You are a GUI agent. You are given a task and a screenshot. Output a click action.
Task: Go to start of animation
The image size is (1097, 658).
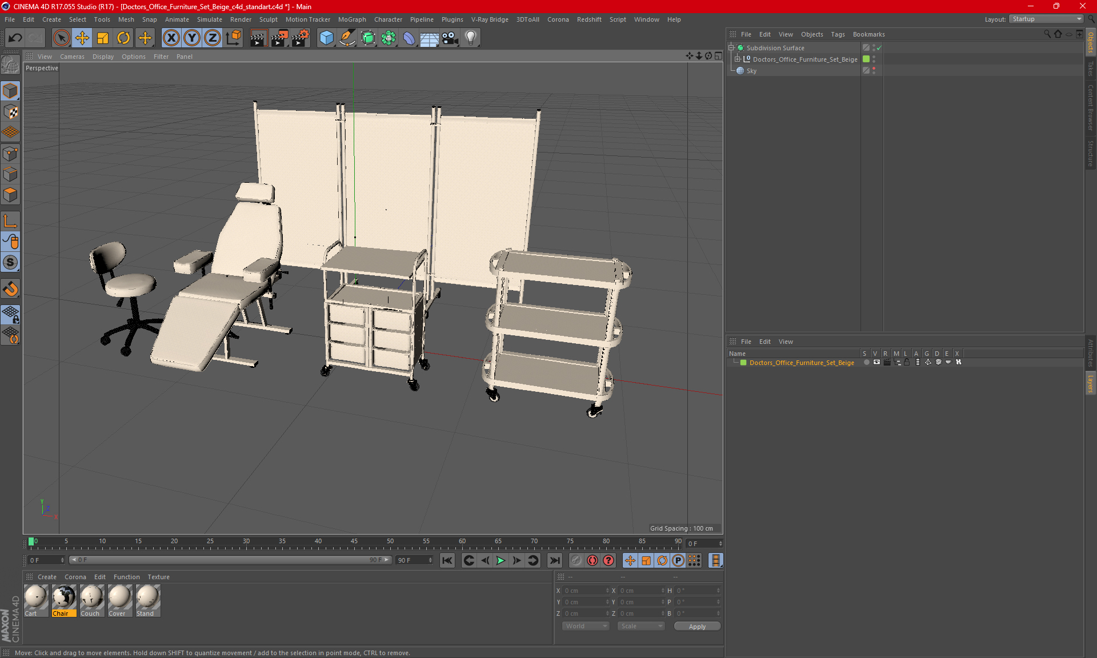447,560
